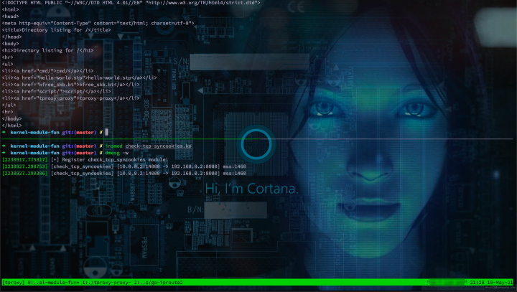Click the meta http-equiv Content-Type line

coord(98,23)
